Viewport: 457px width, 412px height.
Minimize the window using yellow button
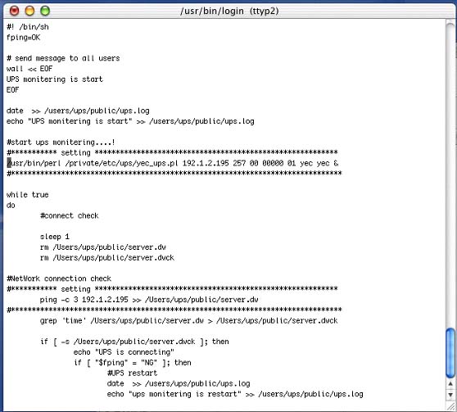tap(29, 11)
